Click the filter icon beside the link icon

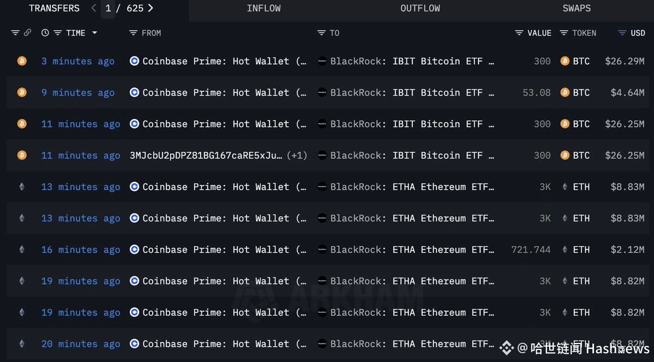point(15,33)
